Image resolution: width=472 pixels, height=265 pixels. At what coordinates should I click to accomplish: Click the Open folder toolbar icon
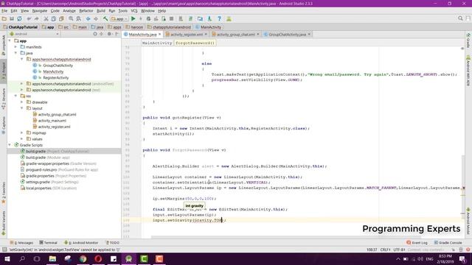[x=4, y=18]
